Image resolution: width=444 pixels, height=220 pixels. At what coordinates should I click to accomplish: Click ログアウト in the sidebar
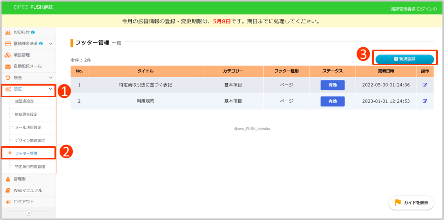pos(24,202)
